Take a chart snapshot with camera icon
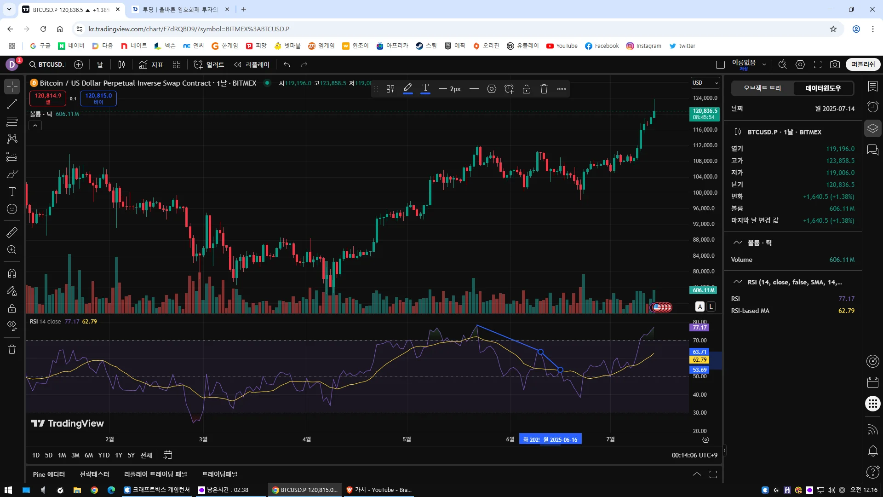The image size is (883, 497). point(835,64)
